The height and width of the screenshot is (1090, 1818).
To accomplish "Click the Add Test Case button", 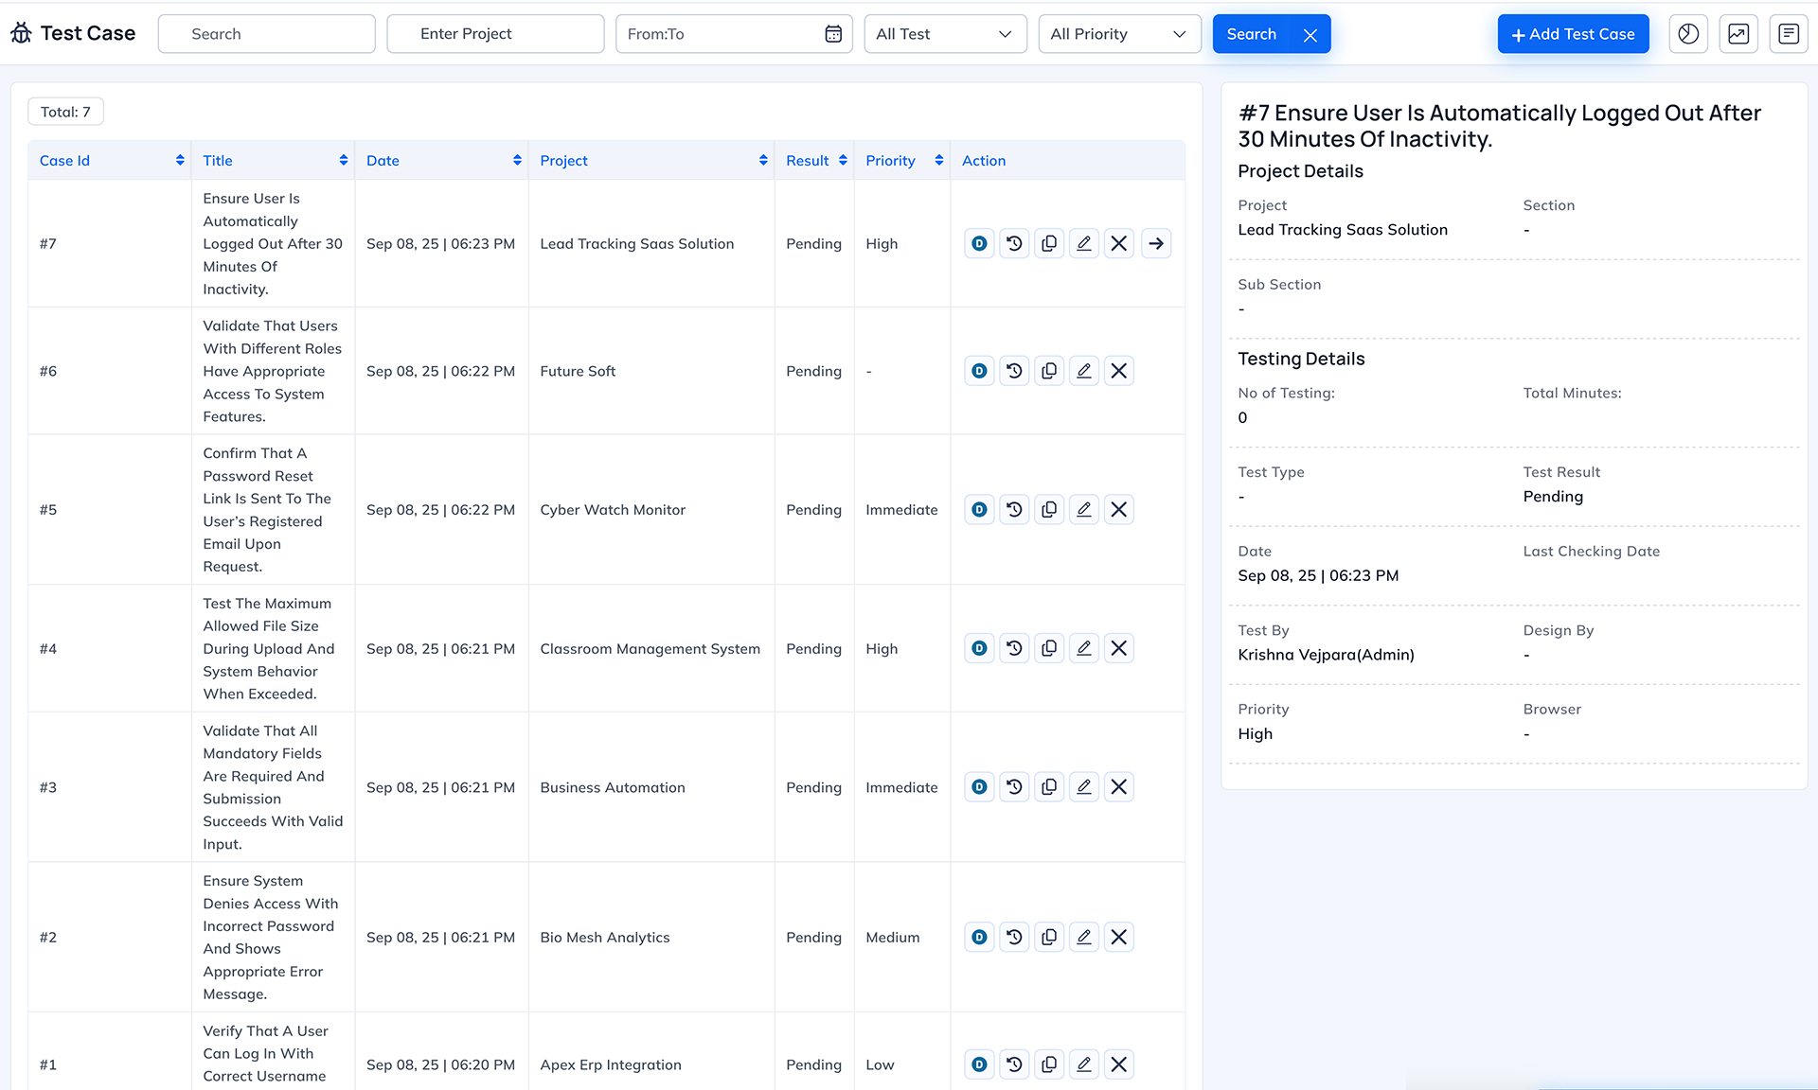I will pyautogui.click(x=1573, y=34).
